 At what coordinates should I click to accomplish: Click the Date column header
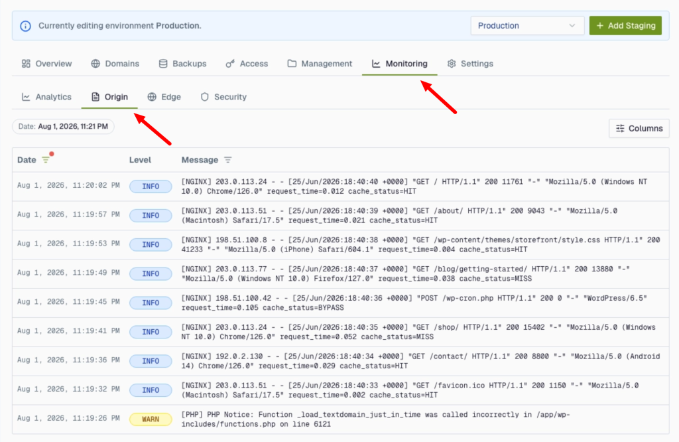pyautogui.click(x=27, y=160)
